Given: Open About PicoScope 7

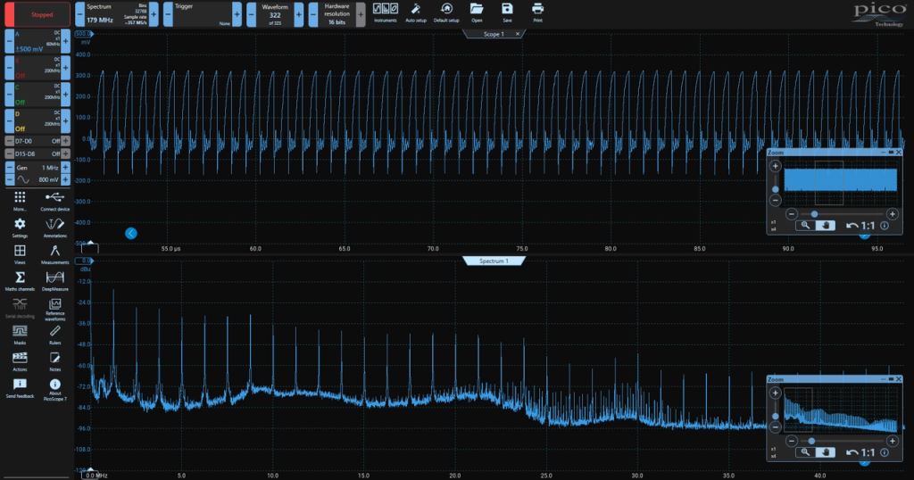Looking at the screenshot, I should 54,390.
